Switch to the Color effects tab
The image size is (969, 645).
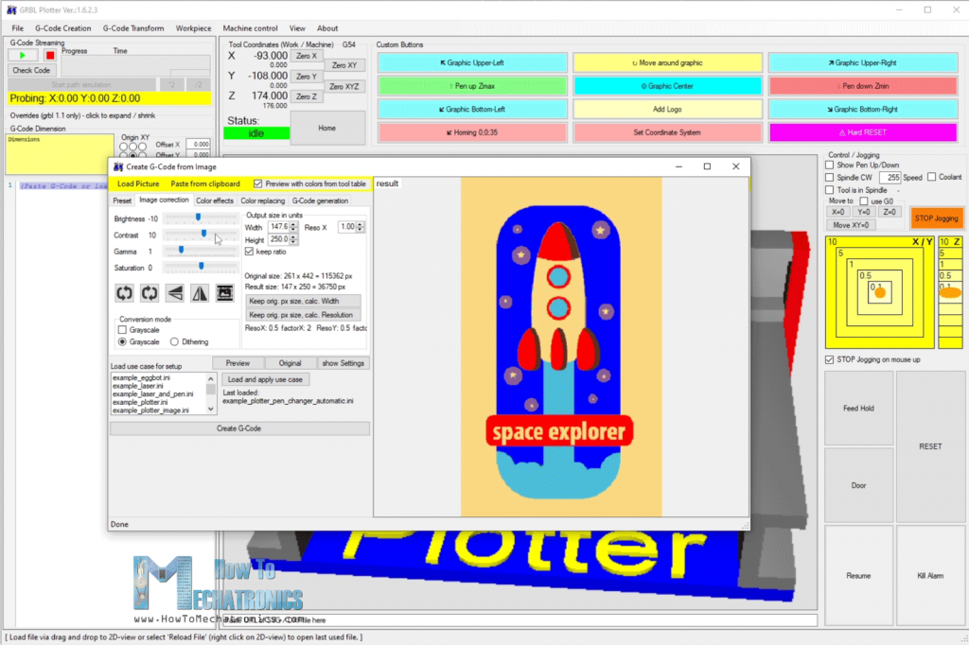pyautogui.click(x=214, y=200)
